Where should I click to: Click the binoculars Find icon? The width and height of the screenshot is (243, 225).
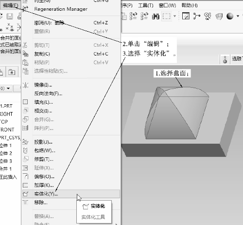click(156, 17)
